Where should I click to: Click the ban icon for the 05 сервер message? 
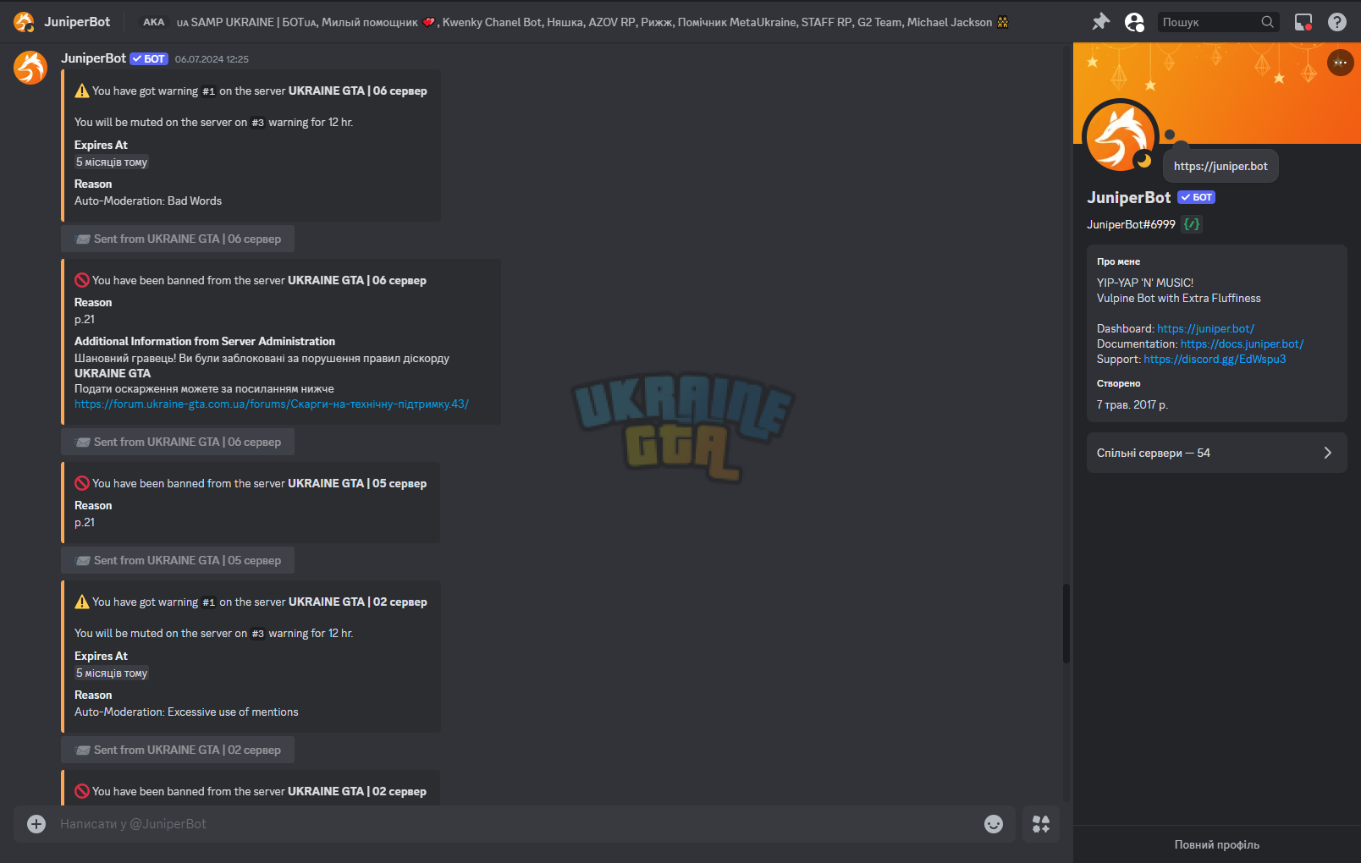click(82, 483)
